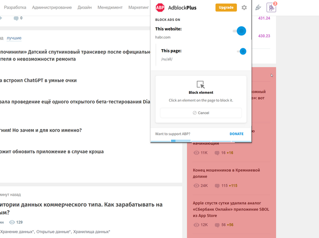Open the Маркетинг menu tab
Image resolution: width=319 pixels, height=238 pixels.
click(139, 8)
